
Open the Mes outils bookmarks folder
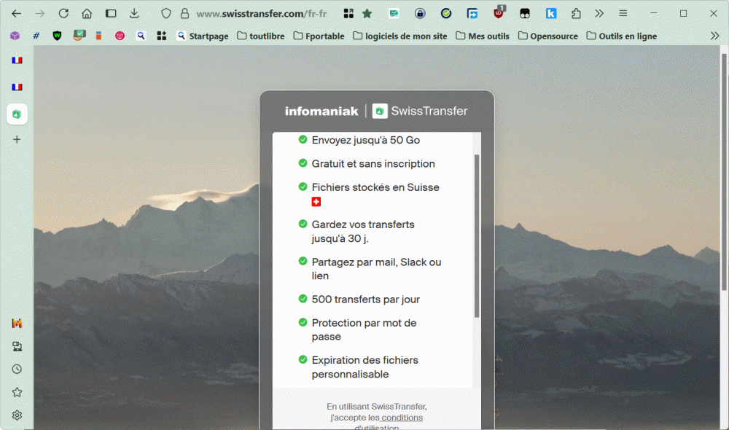click(x=483, y=36)
